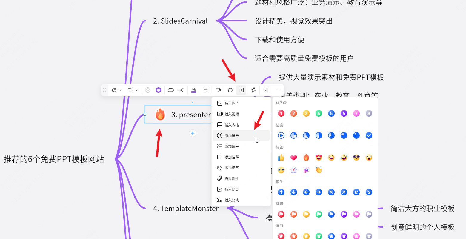Select the format painter toolbar icon
Viewport: 466px width, 239px height.
(x=218, y=90)
